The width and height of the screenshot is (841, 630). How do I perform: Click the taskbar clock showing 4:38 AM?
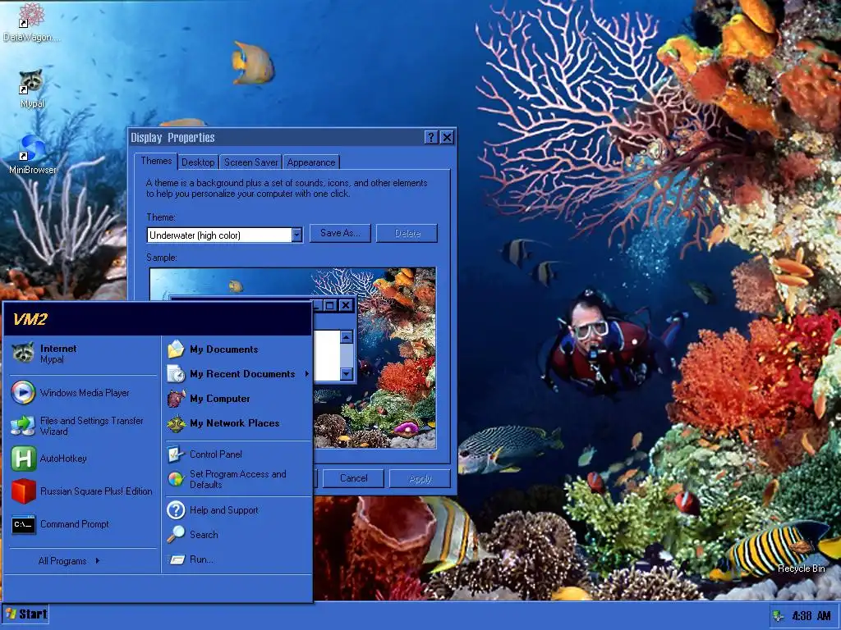coord(811,616)
